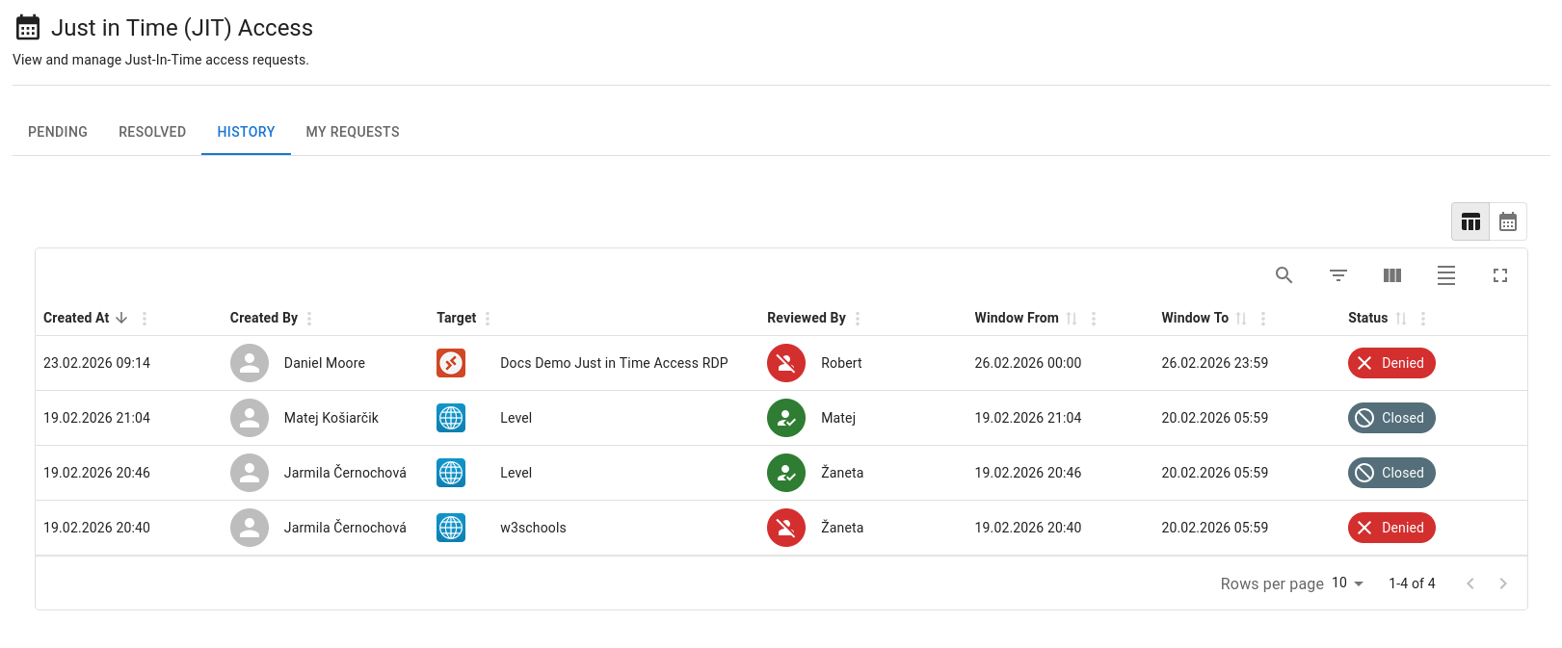Toggle row density icon
The width and height of the screenshot is (1562, 648).
coord(1445,275)
